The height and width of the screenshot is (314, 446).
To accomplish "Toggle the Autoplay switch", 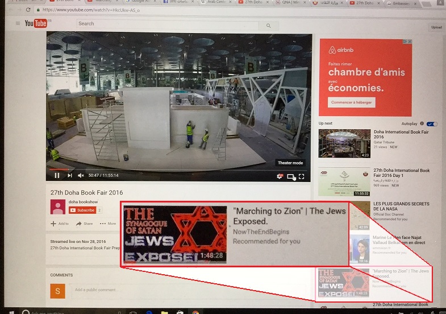I will point(432,123).
